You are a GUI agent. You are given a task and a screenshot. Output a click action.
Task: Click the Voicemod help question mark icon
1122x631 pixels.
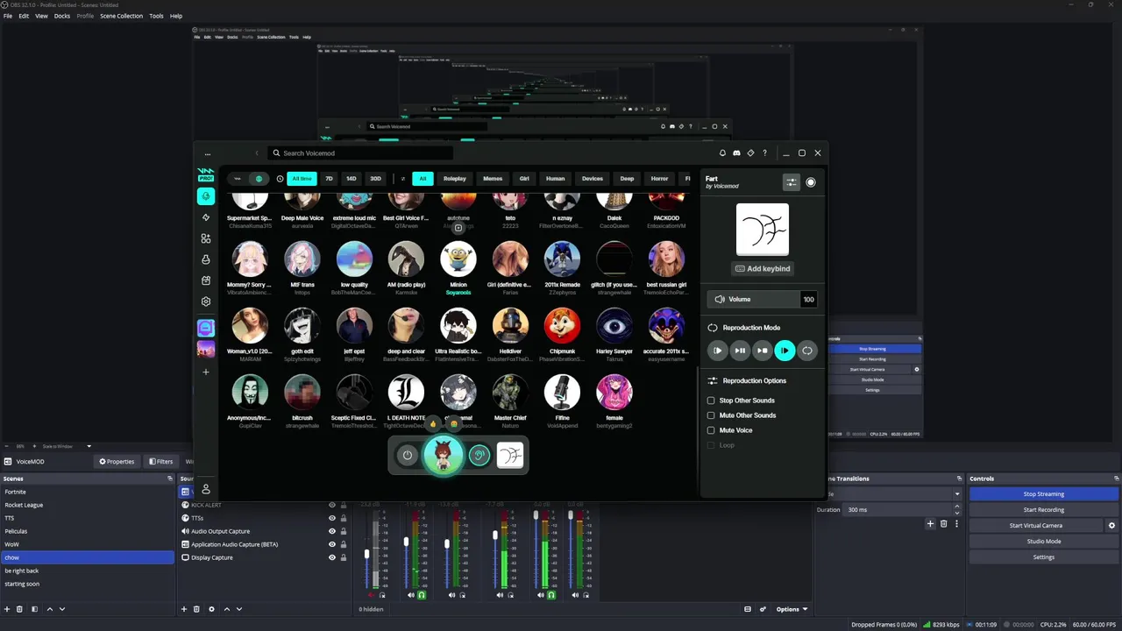764,152
